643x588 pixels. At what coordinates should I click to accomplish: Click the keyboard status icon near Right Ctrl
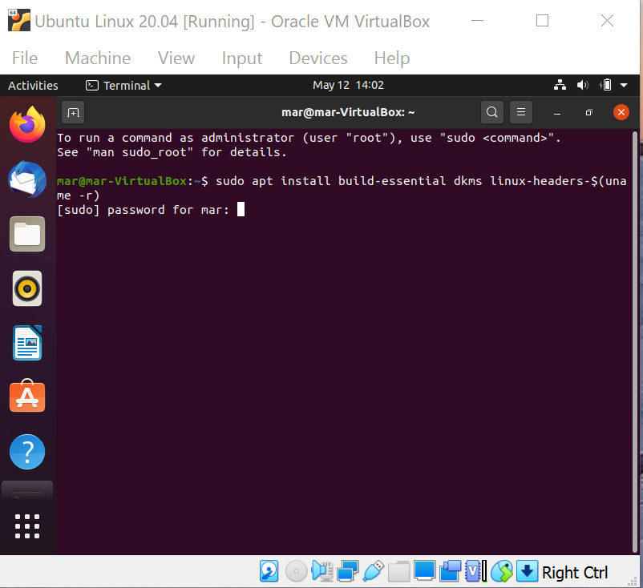point(527,571)
